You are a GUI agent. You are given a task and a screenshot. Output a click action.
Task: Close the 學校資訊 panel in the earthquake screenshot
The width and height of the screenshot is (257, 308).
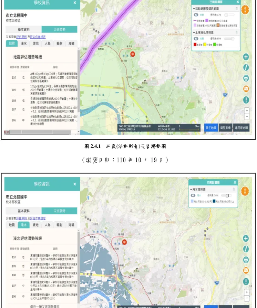pos(75,3)
